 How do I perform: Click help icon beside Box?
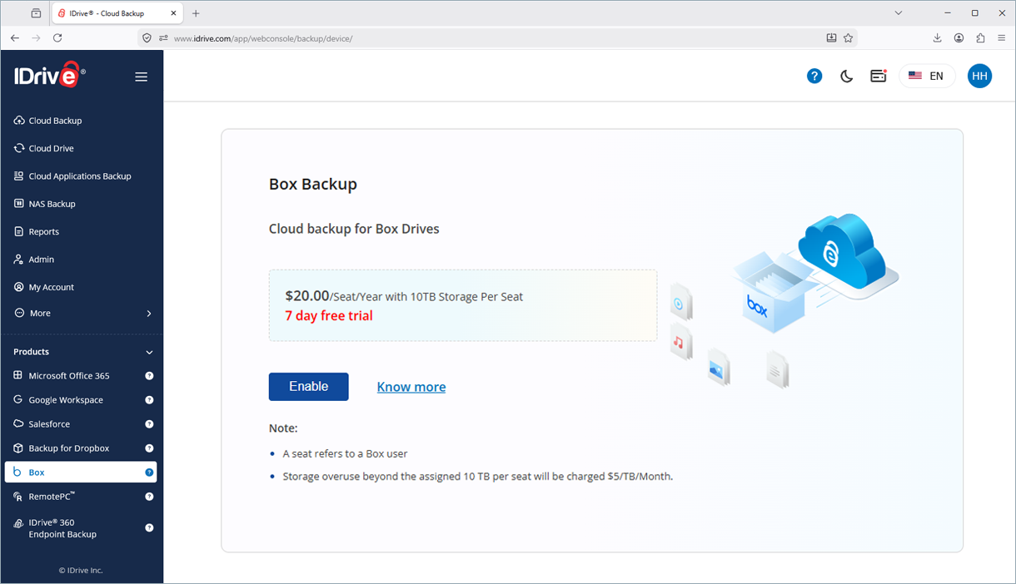click(x=149, y=473)
